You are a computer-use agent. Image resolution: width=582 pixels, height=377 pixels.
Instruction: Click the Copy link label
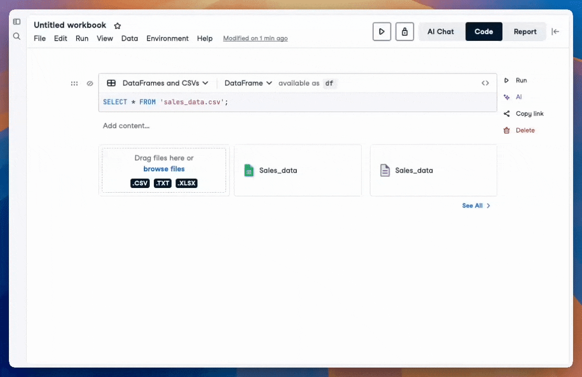530,114
